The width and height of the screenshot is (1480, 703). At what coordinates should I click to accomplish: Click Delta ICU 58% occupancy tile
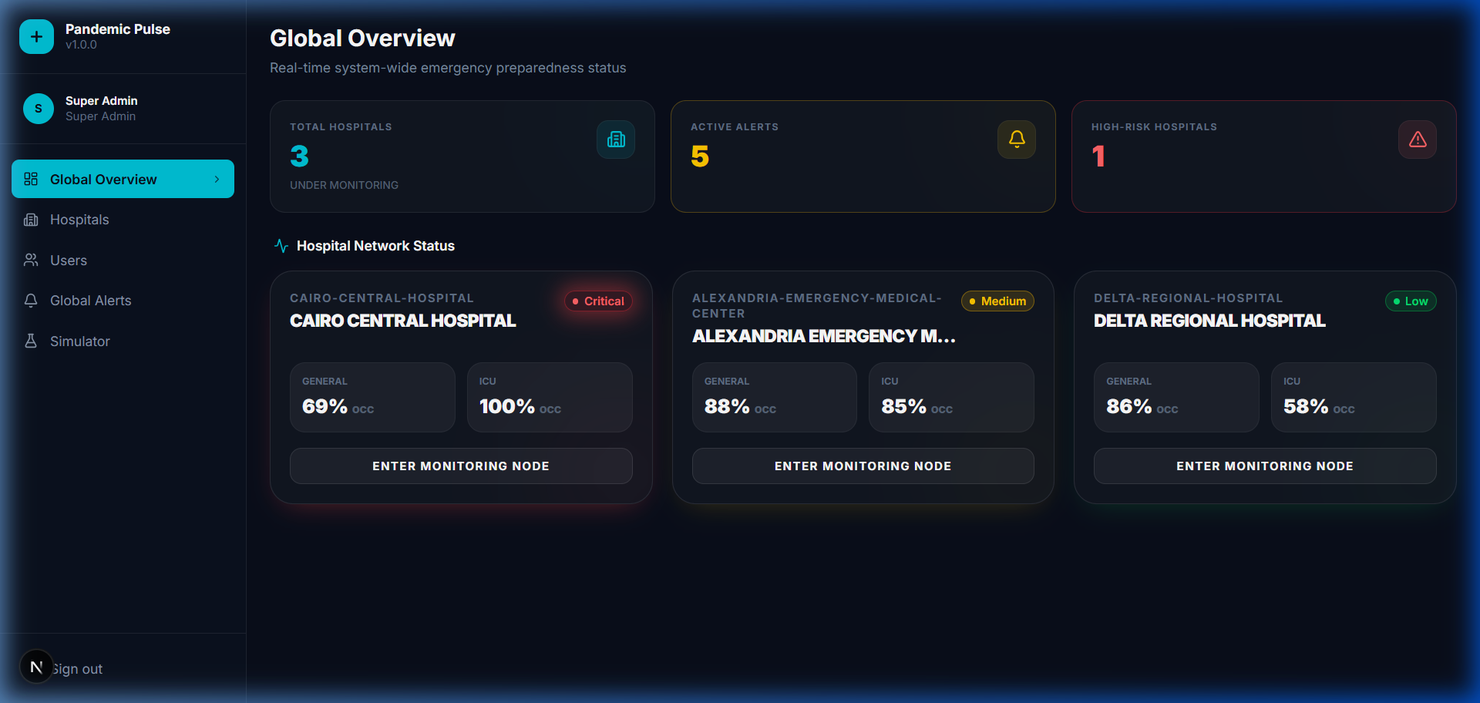tap(1354, 397)
